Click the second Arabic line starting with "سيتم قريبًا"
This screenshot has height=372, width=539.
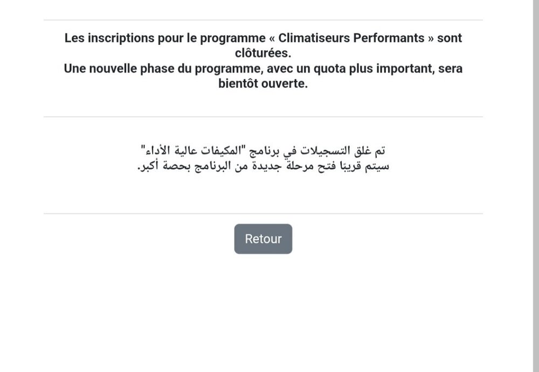pos(263,166)
